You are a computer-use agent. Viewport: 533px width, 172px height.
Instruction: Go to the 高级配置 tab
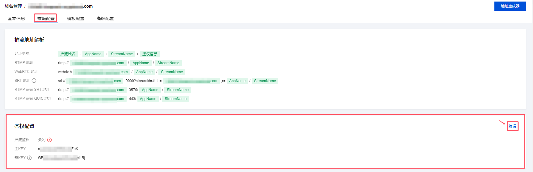pos(105,19)
